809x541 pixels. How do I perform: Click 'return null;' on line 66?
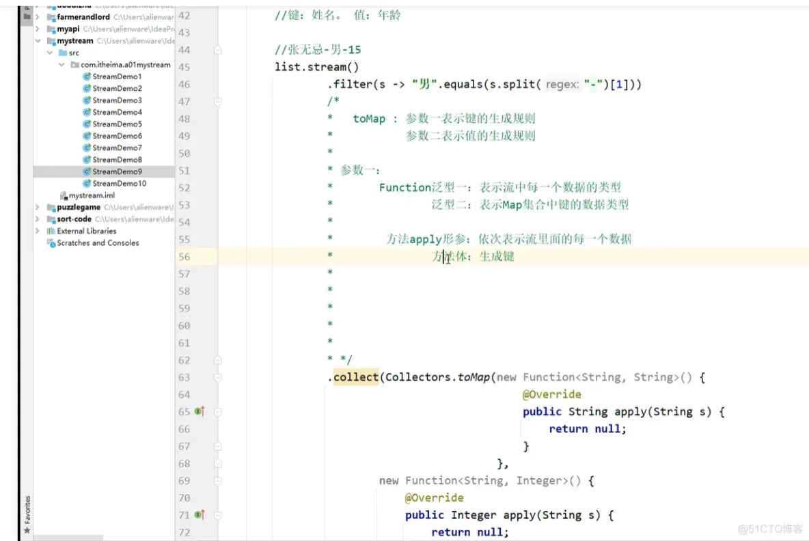click(x=587, y=429)
